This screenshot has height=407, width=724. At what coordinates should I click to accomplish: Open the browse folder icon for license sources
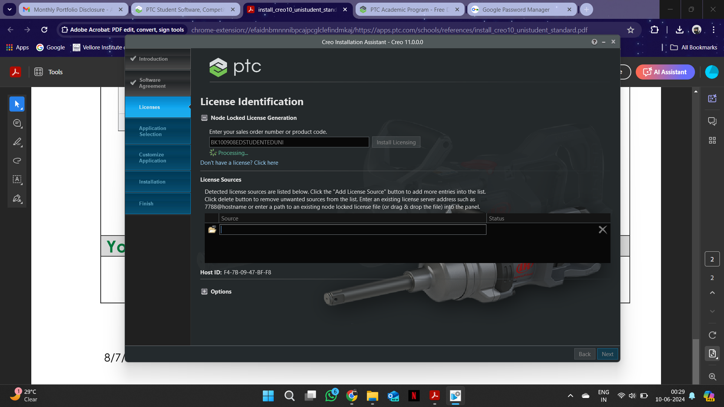pos(212,230)
